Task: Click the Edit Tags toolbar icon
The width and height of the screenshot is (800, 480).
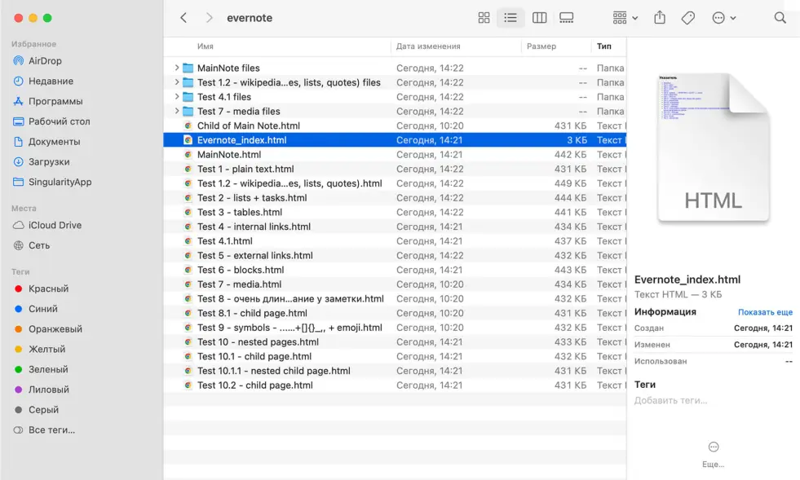Action: coord(687,18)
